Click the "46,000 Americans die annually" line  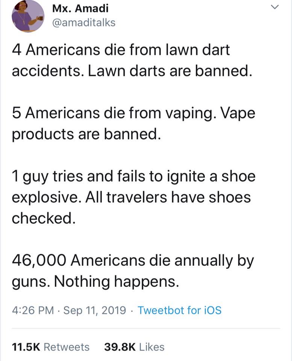pyautogui.click(x=133, y=260)
